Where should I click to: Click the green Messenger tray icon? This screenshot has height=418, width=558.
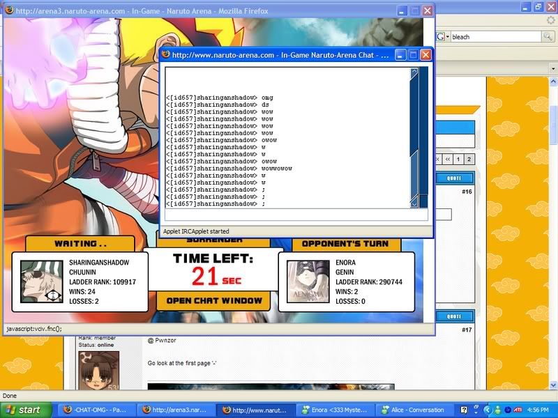click(497, 410)
